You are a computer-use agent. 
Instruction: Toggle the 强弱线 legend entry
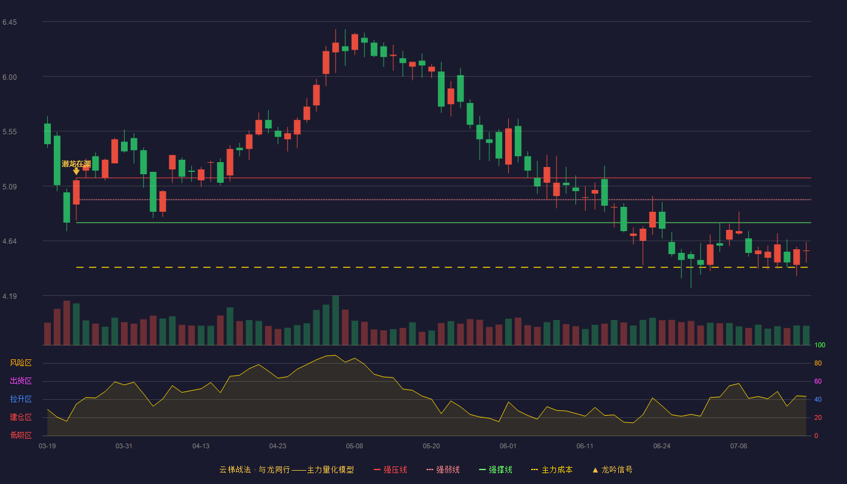pyautogui.click(x=443, y=469)
